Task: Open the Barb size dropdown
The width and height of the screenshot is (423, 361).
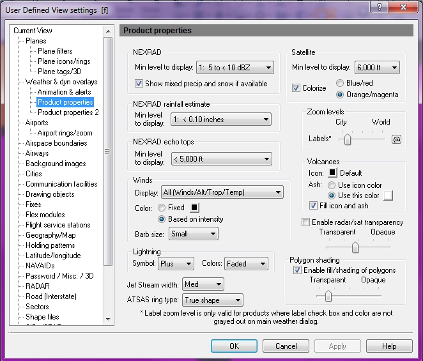Action: point(194,234)
